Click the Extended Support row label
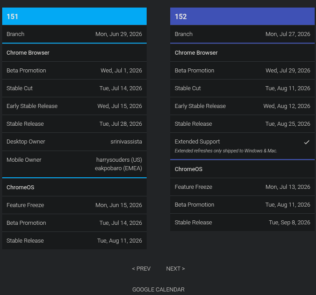 [197, 142]
